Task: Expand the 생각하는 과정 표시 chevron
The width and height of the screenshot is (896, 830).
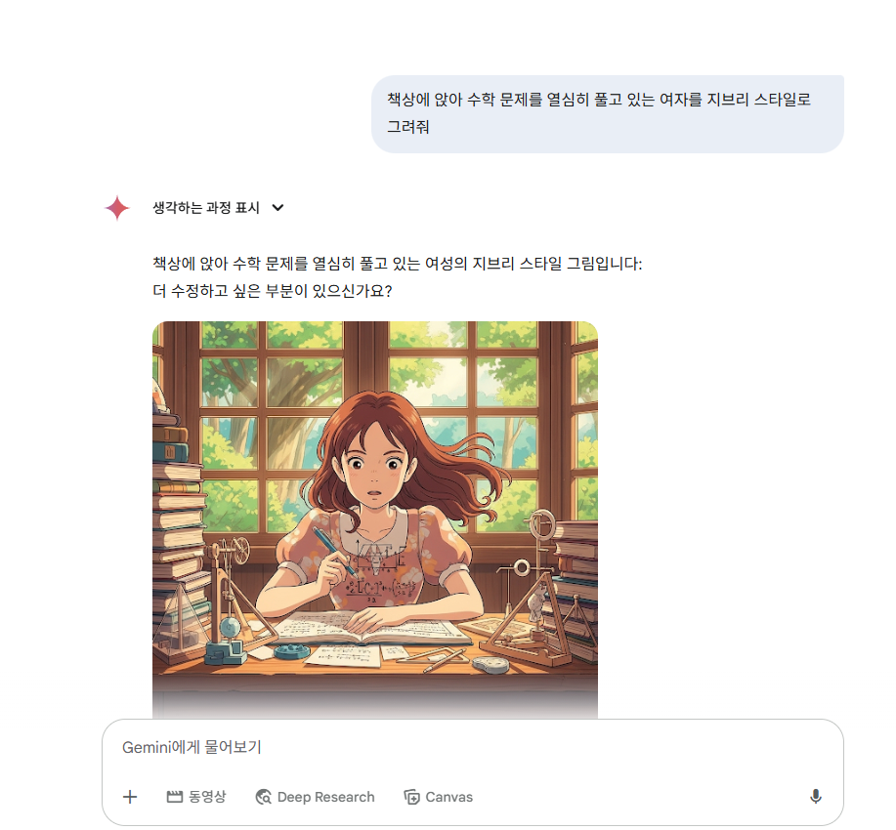Action: click(x=277, y=207)
